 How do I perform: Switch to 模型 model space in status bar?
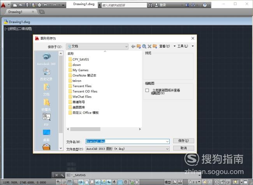(x=168, y=182)
